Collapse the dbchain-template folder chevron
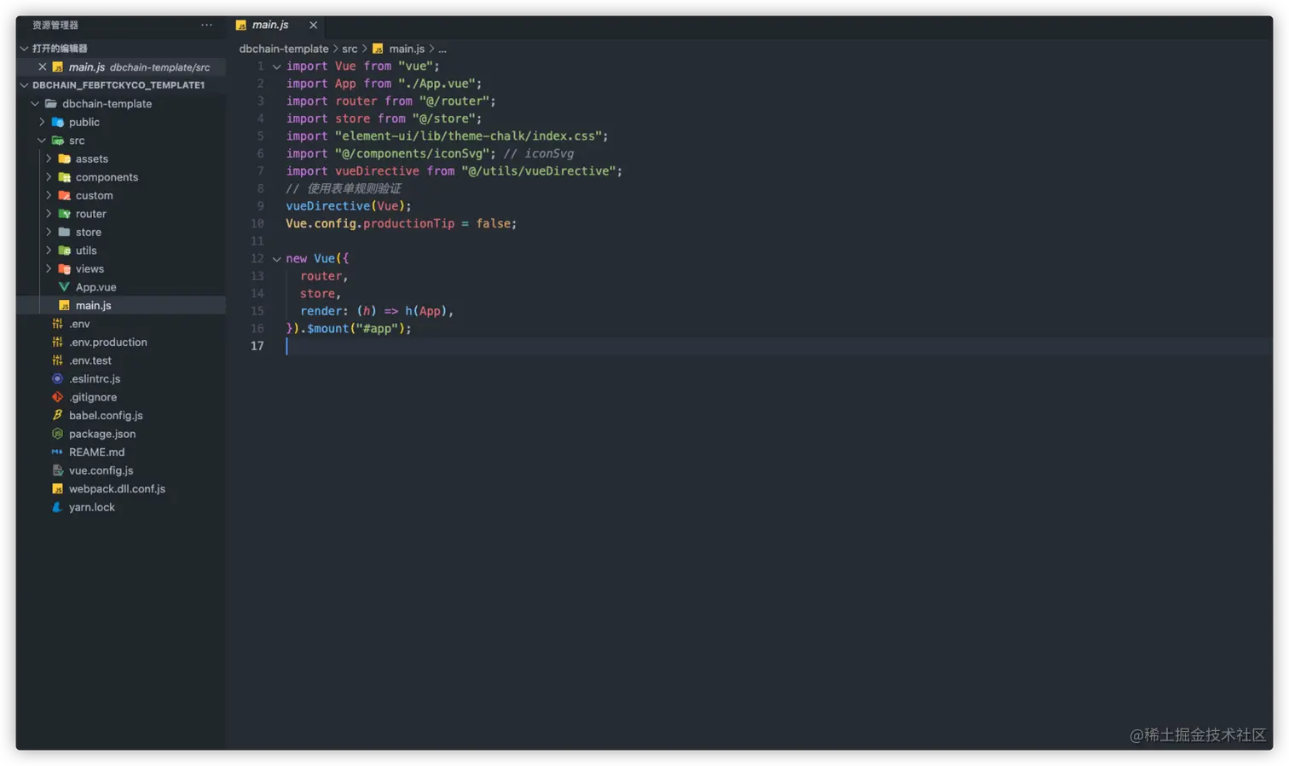 35,104
